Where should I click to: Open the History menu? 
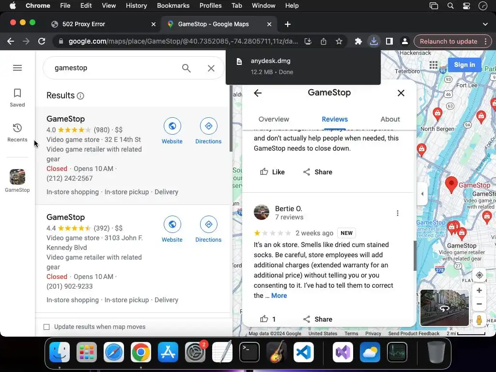coord(136,6)
